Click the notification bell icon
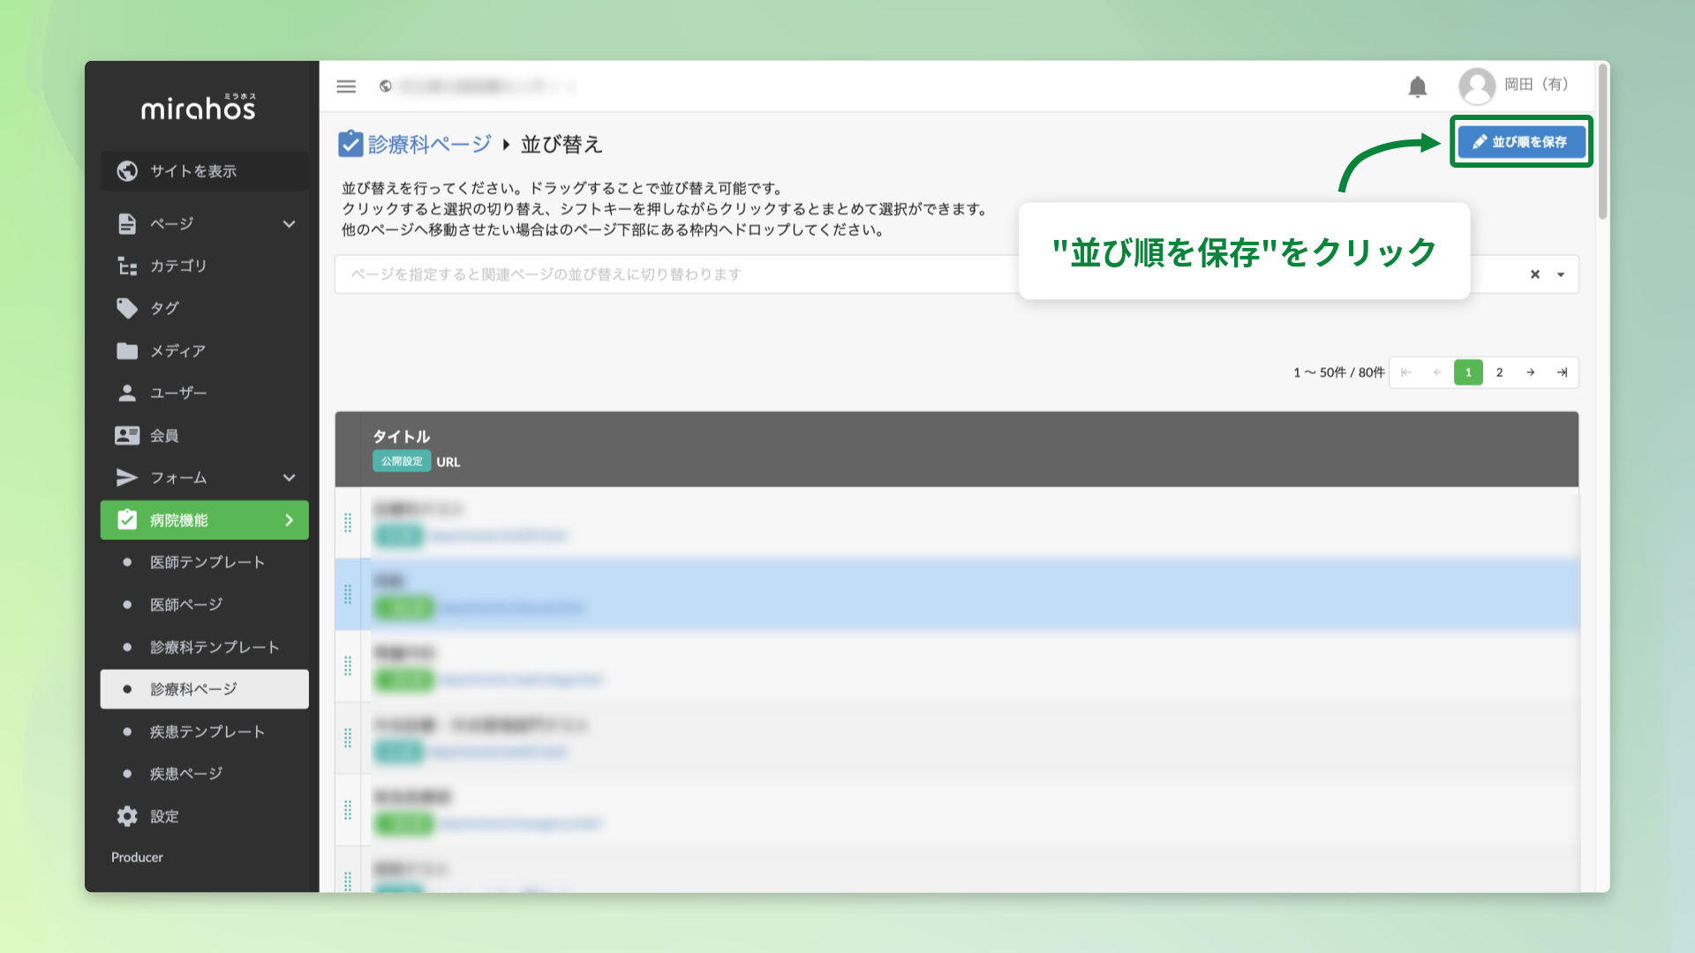The height and width of the screenshot is (953, 1695). (1417, 86)
